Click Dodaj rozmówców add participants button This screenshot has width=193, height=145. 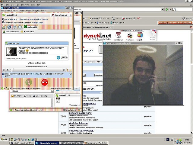point(11,31)
